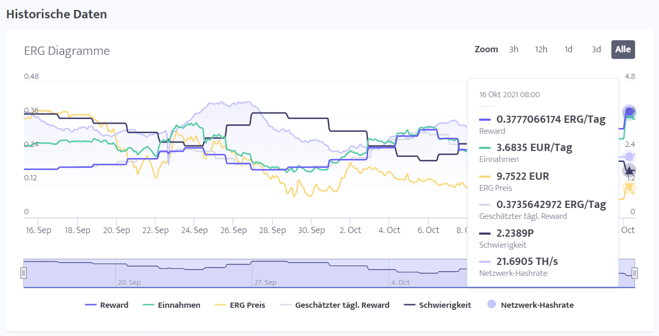Screen dimensions: 659x336
Task: Click the 22. Sep x-axis label
Action: 155,230
